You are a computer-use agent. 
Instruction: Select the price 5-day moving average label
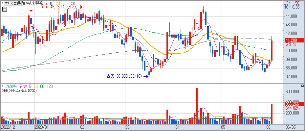click(46, 3)
